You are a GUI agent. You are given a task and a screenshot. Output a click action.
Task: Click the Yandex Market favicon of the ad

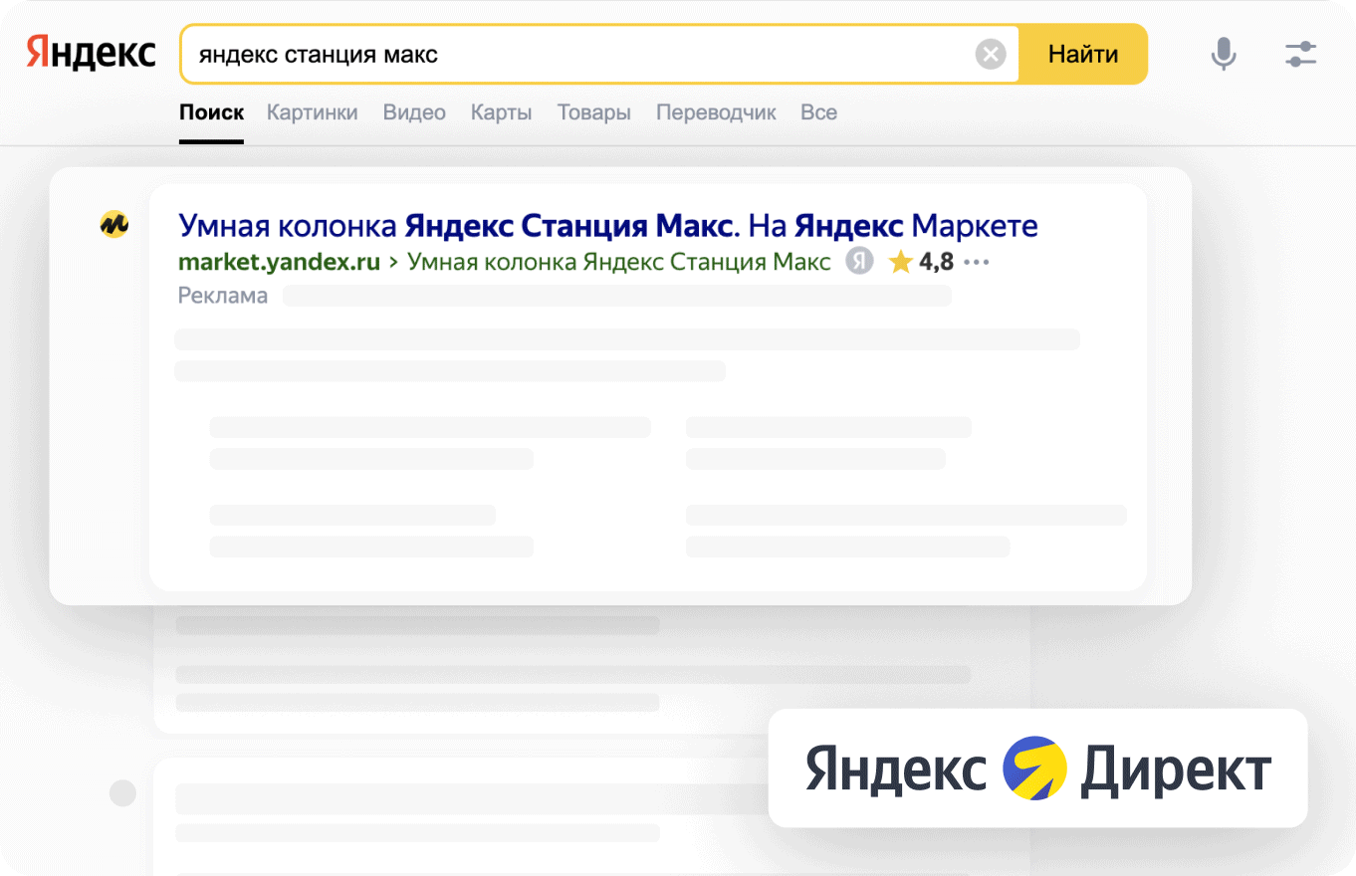pos(114,225)
